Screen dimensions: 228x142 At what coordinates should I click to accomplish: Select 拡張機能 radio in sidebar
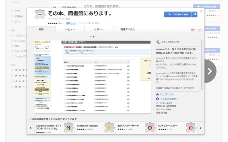pyautogui.click(x=12, y=16)
